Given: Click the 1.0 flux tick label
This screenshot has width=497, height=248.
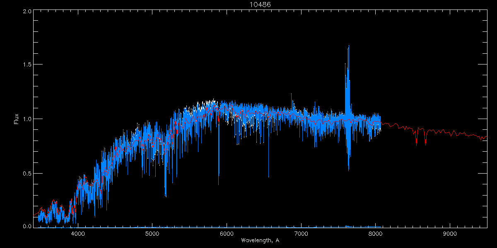Looking at the screenshot, I should tap(27, 119).
